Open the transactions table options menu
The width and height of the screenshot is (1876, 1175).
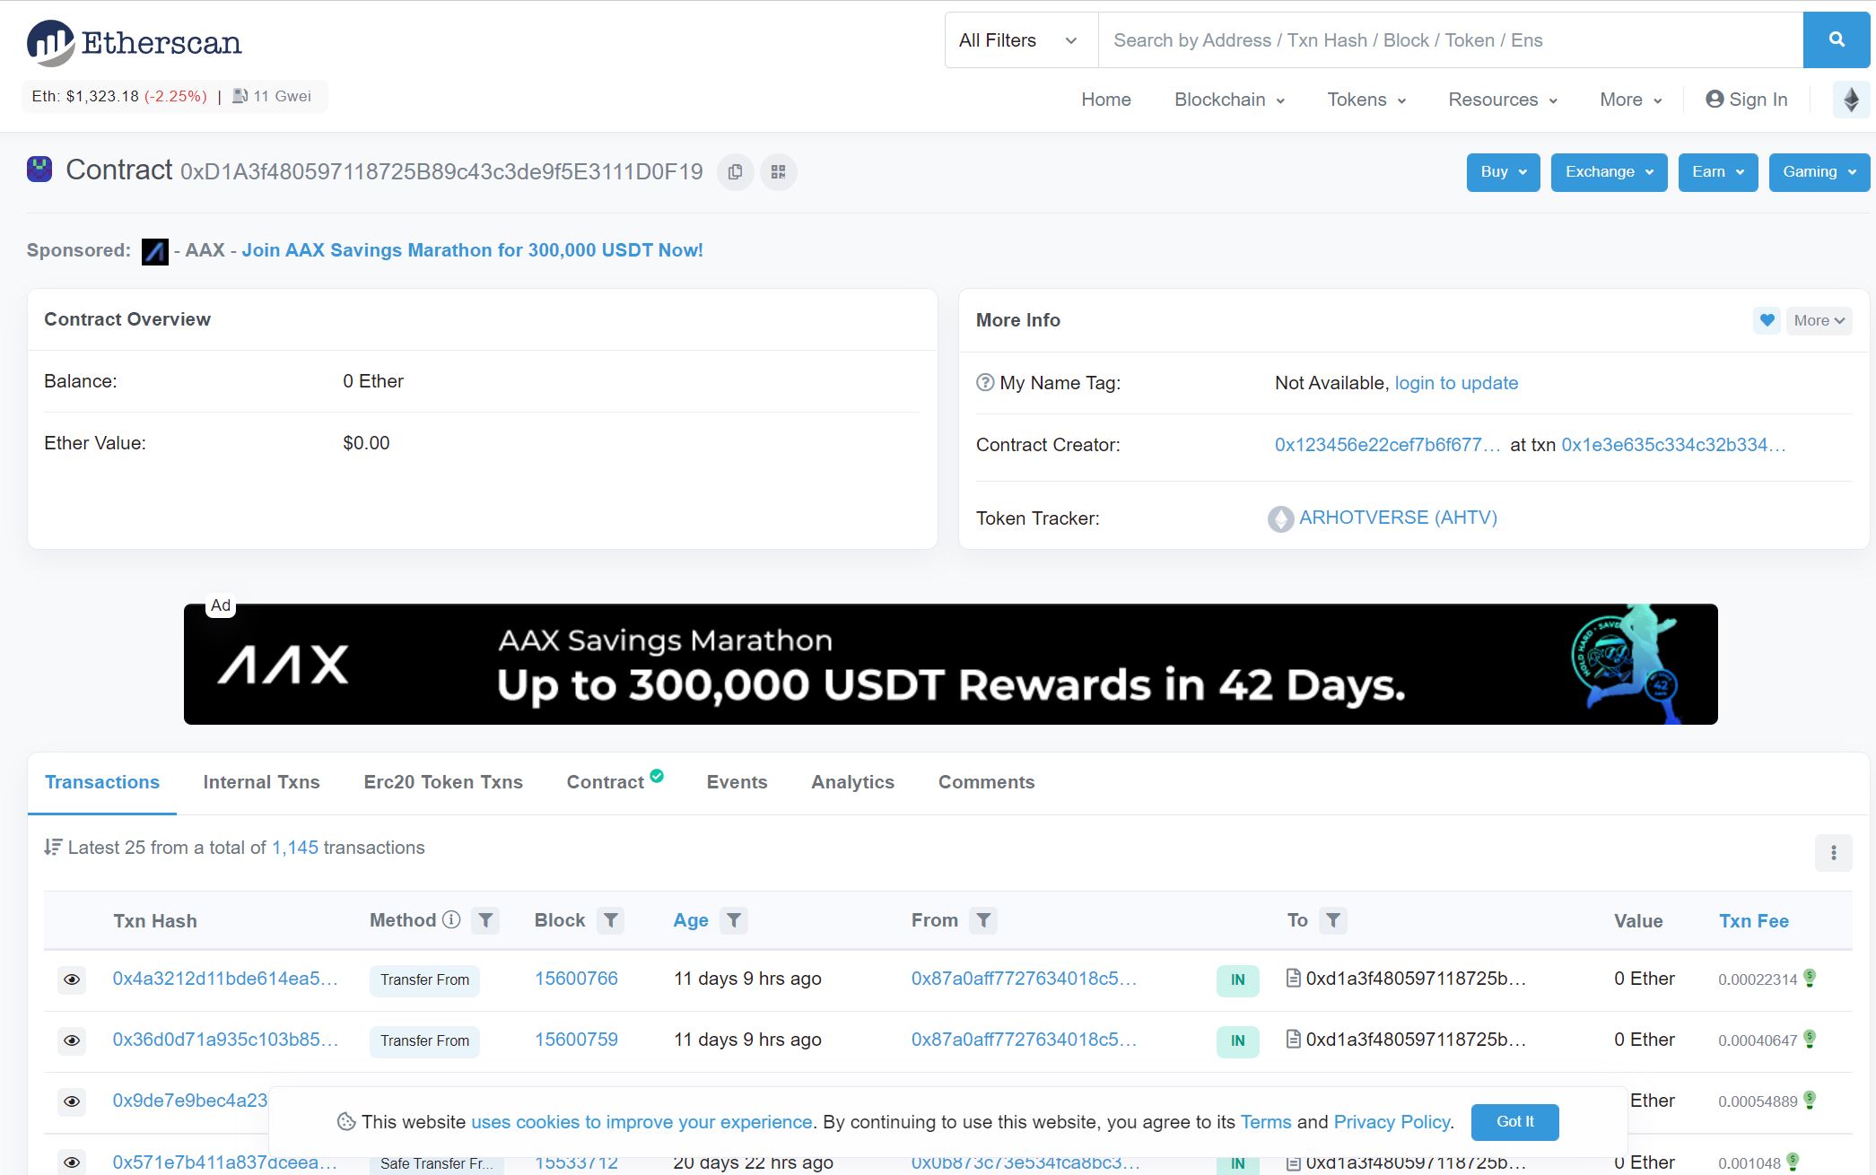1833,853
